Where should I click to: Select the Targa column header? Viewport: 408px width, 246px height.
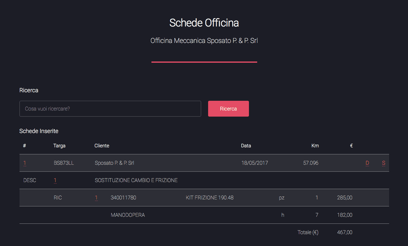[59, 146]
